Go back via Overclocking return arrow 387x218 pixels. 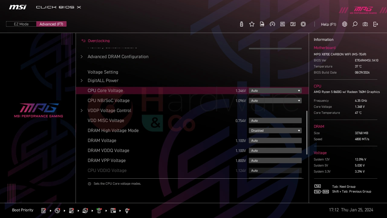(83, 41)
